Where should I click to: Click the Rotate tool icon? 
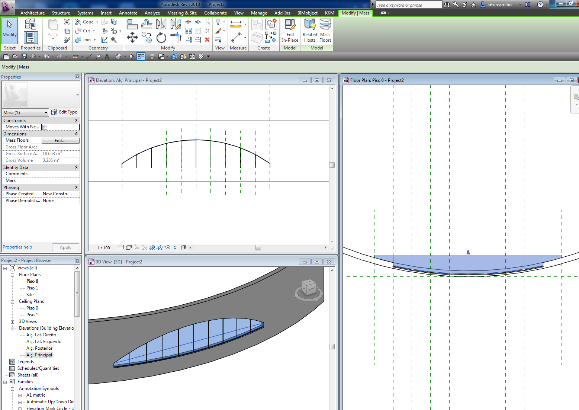pos(161,38)
